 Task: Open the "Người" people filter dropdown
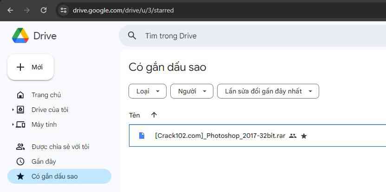pyautogui.click(x=192, y=91)
